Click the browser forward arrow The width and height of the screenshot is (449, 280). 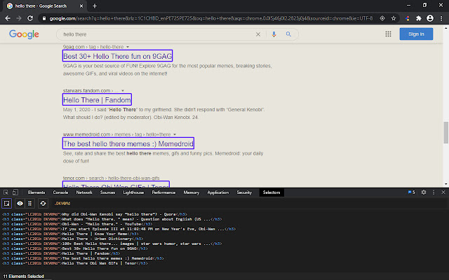click(19, 18)
